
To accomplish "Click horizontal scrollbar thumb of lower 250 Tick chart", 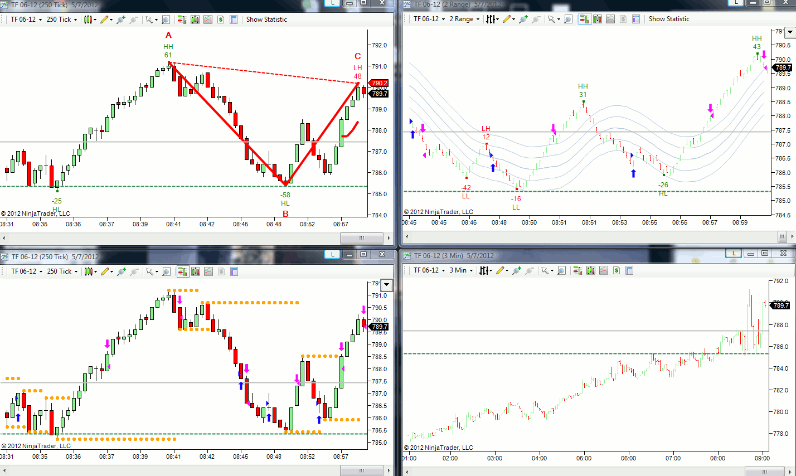I will [361, 470].
